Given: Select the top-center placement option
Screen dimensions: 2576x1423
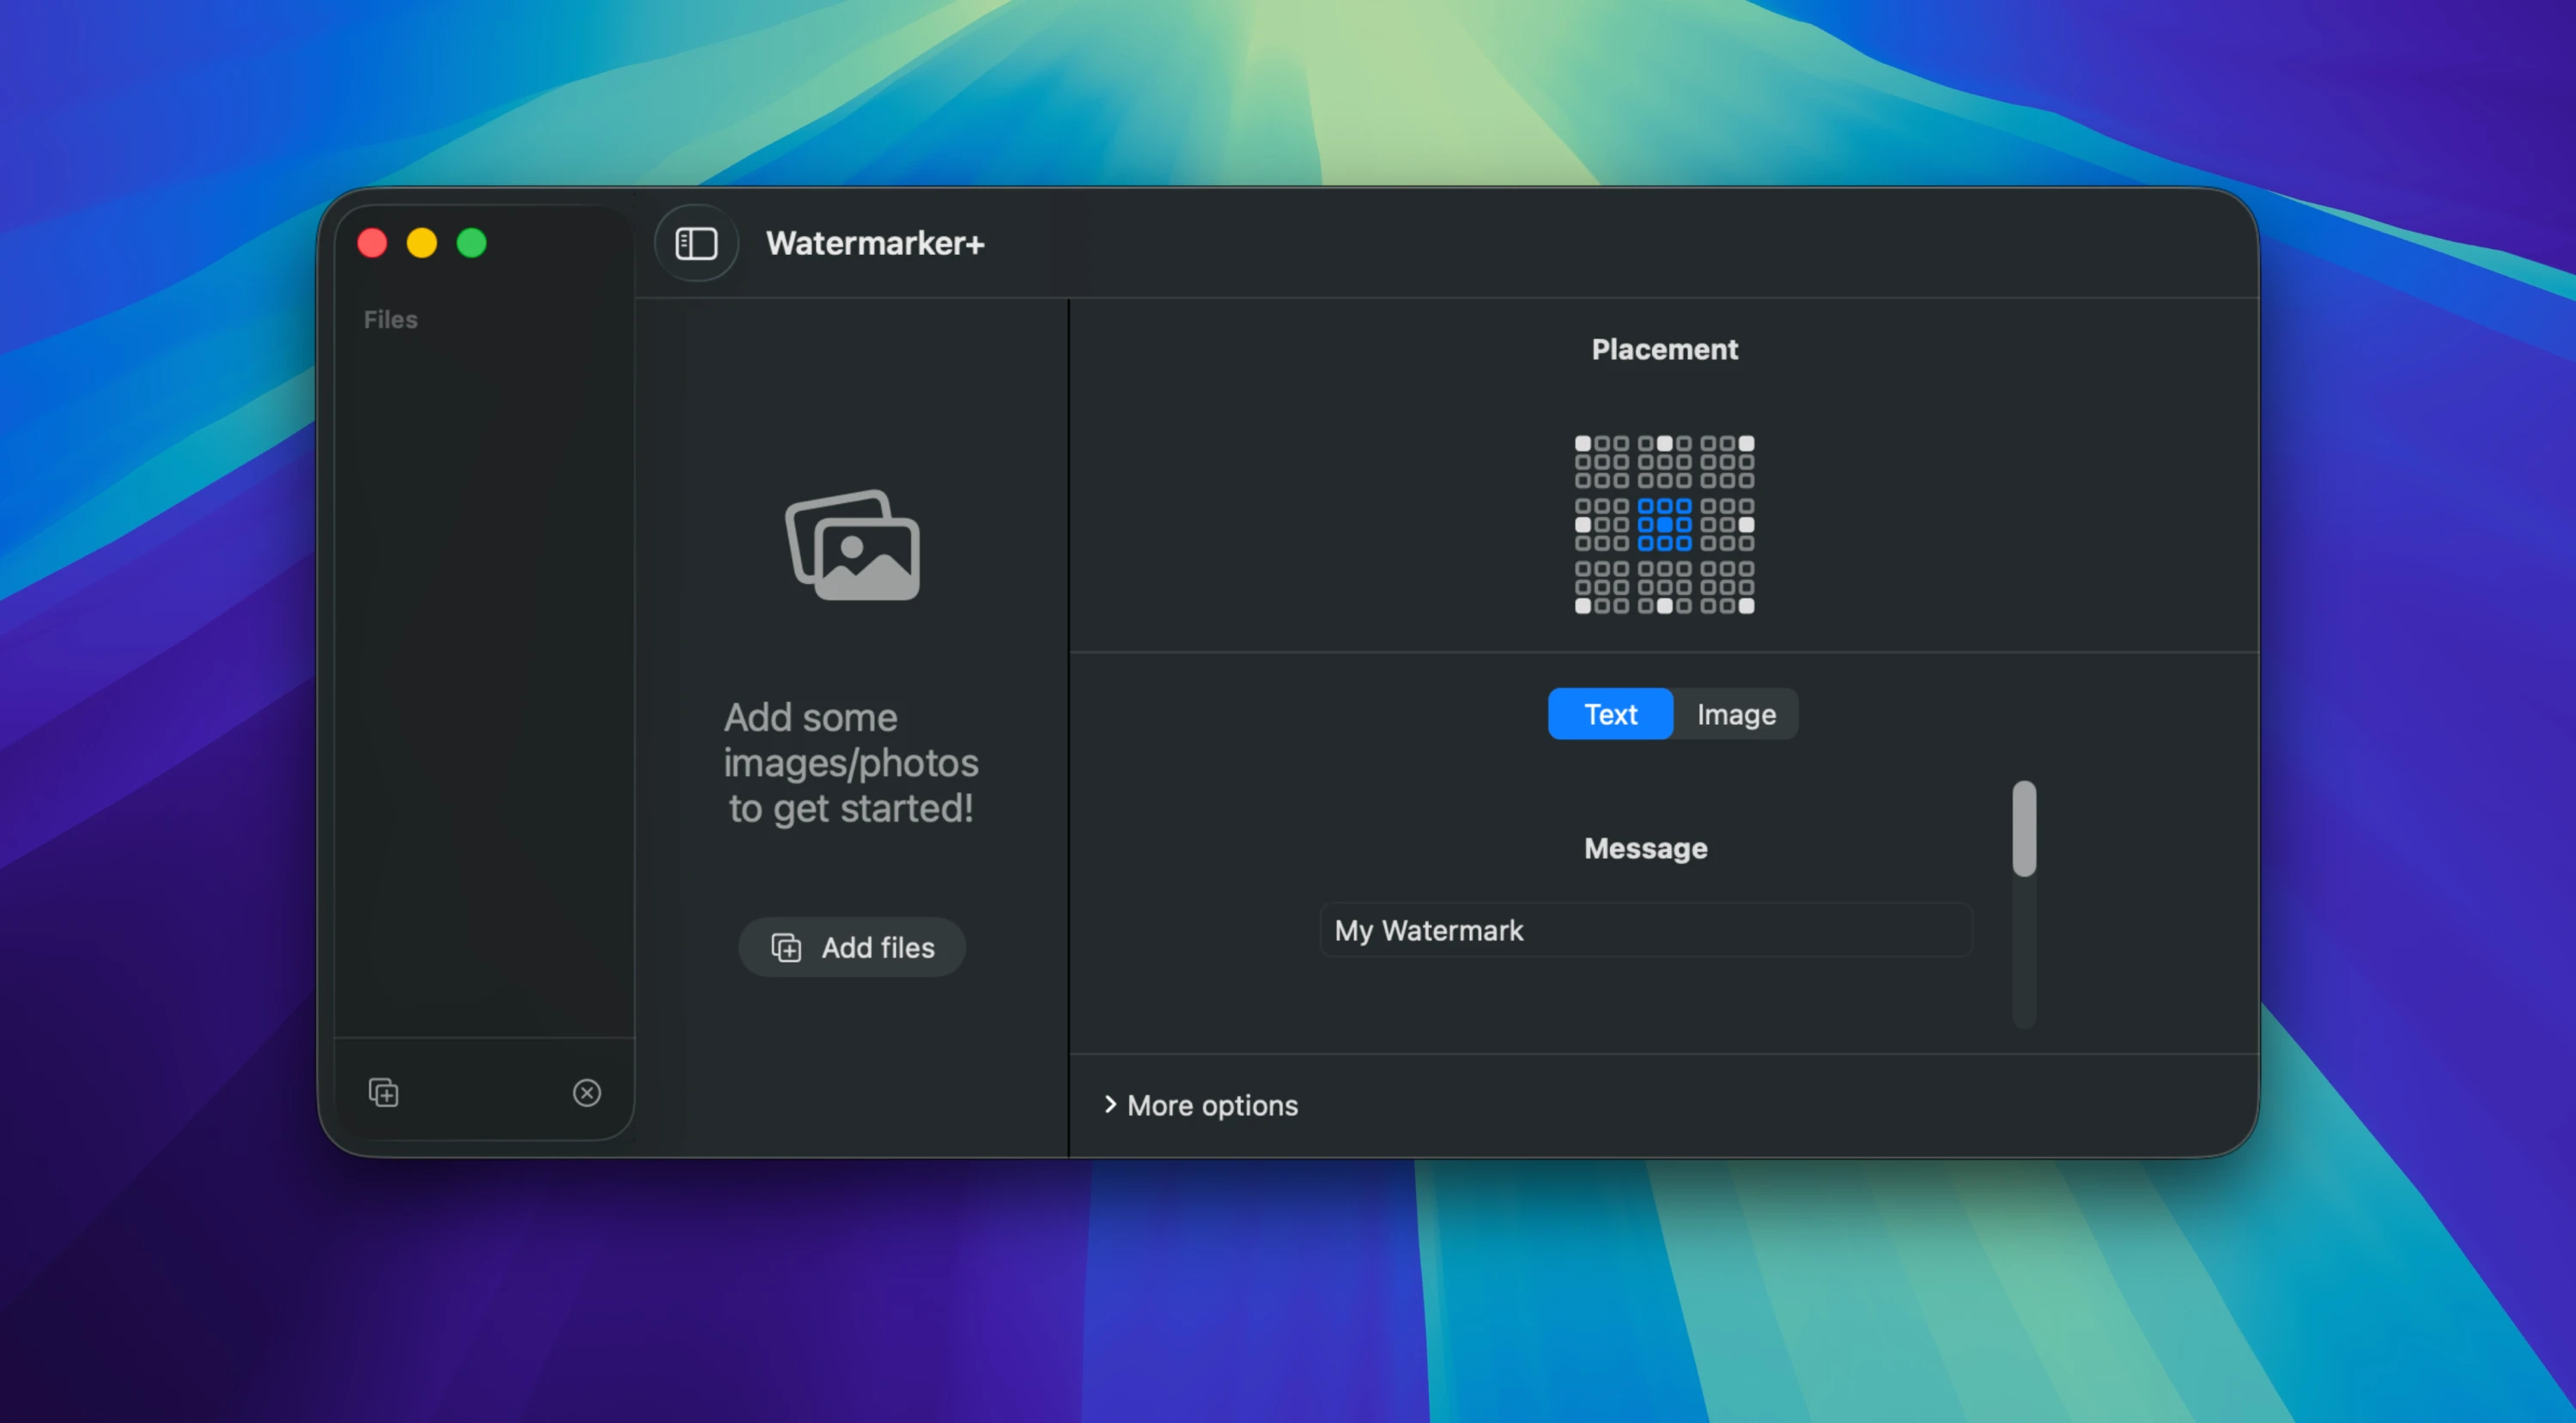Looking at the screenshot, I should click(1664, 461).
